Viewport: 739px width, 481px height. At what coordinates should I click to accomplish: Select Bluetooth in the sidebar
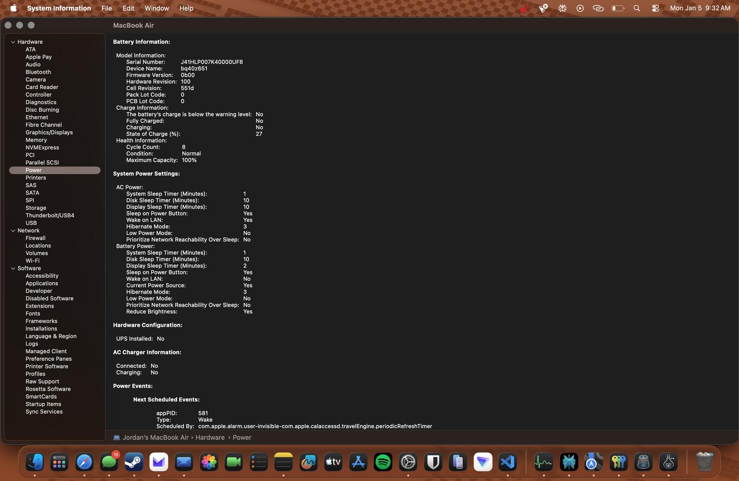pos(38,72)
